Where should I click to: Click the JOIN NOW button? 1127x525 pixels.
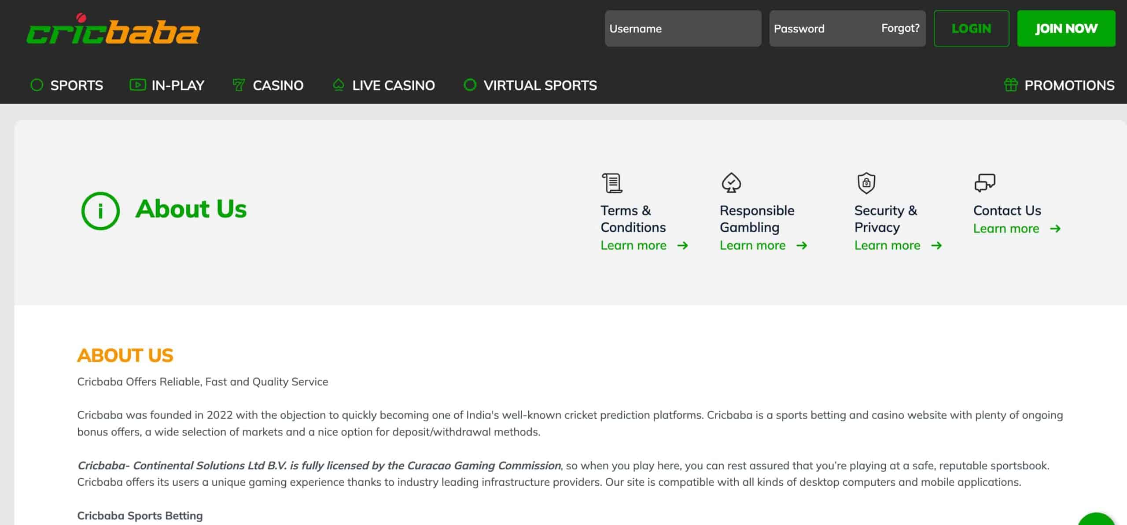pyautogui.click(x=1066, y=29)
